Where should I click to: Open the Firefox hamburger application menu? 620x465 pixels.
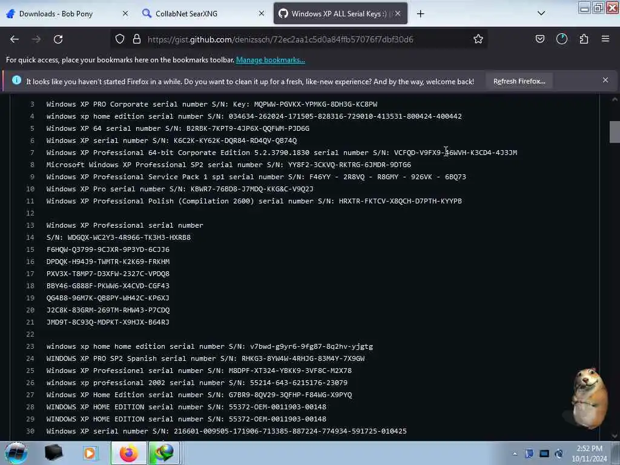[605, 39]
